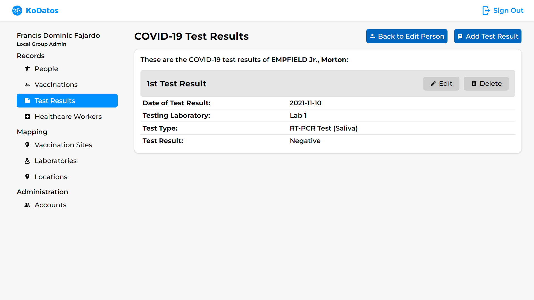Click the KoDatos logo icon
This screenshot has width=534, height=300.
pyautogui.click(x=17, y=11)
